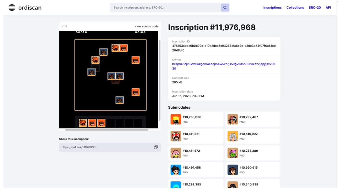
Task: Click the game score 00010
Action: (x=81, y=32)
